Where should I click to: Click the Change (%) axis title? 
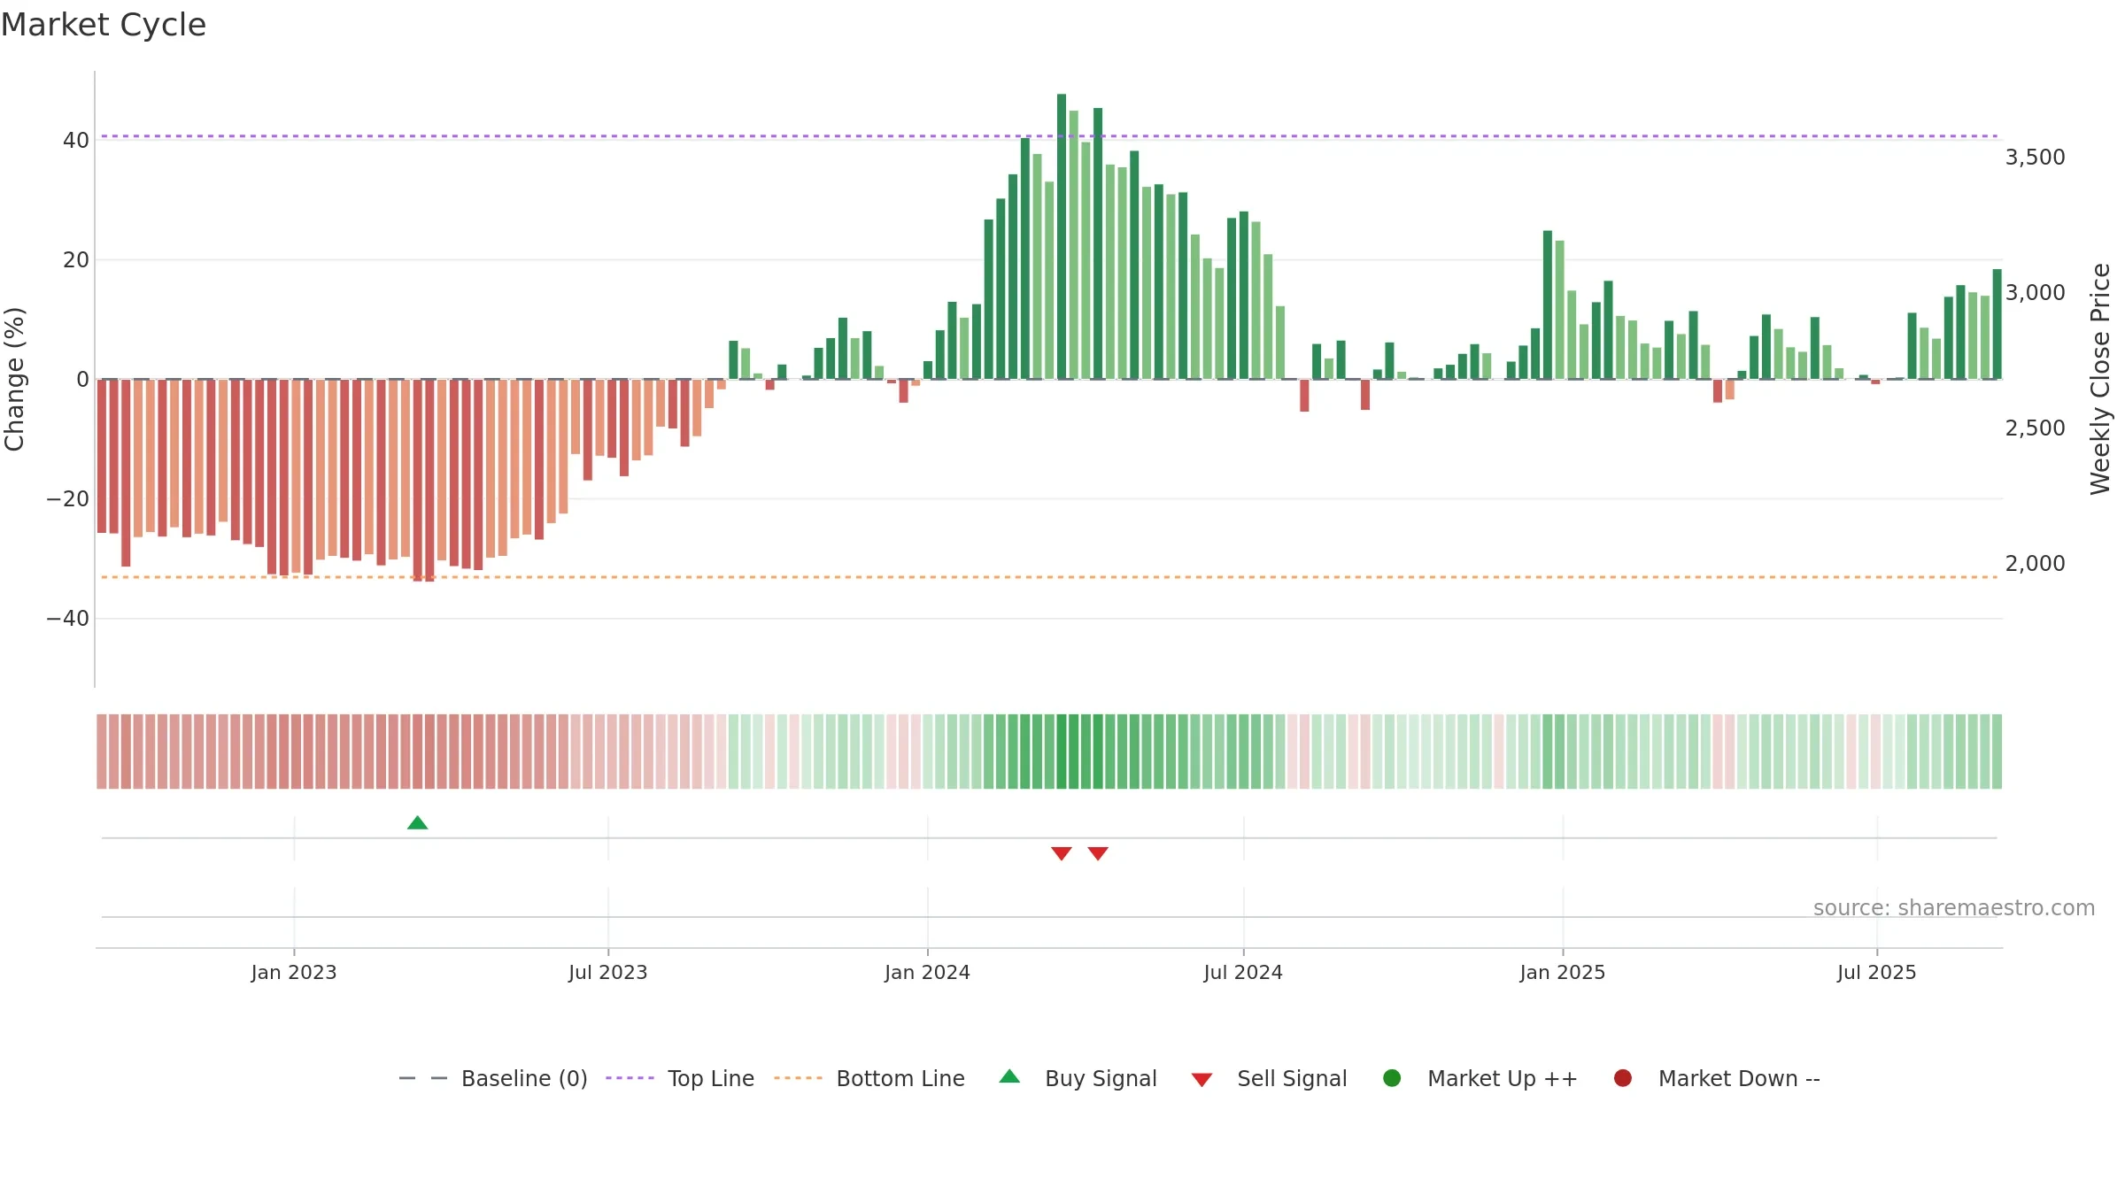15,379
